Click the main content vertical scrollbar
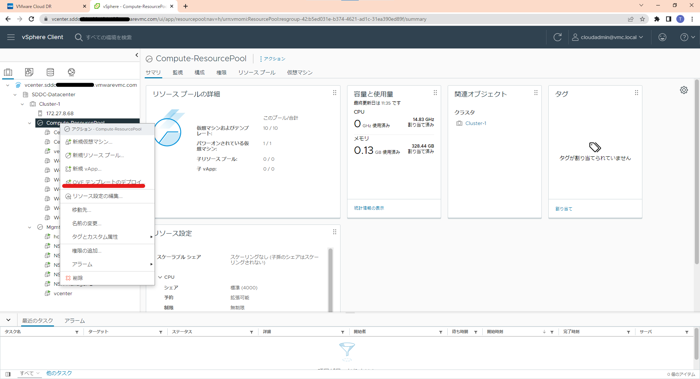The image size is (700, 379). (x=697, y=172)
